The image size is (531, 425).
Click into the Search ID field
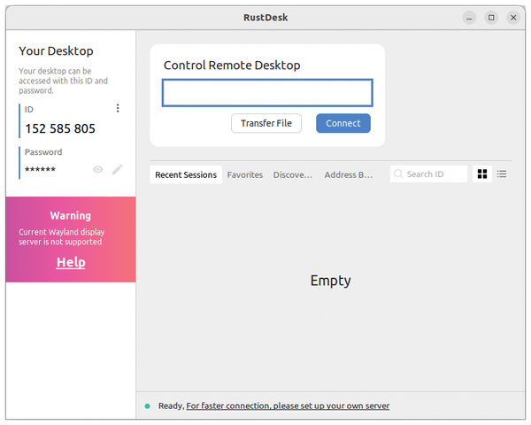coord(435,174)
